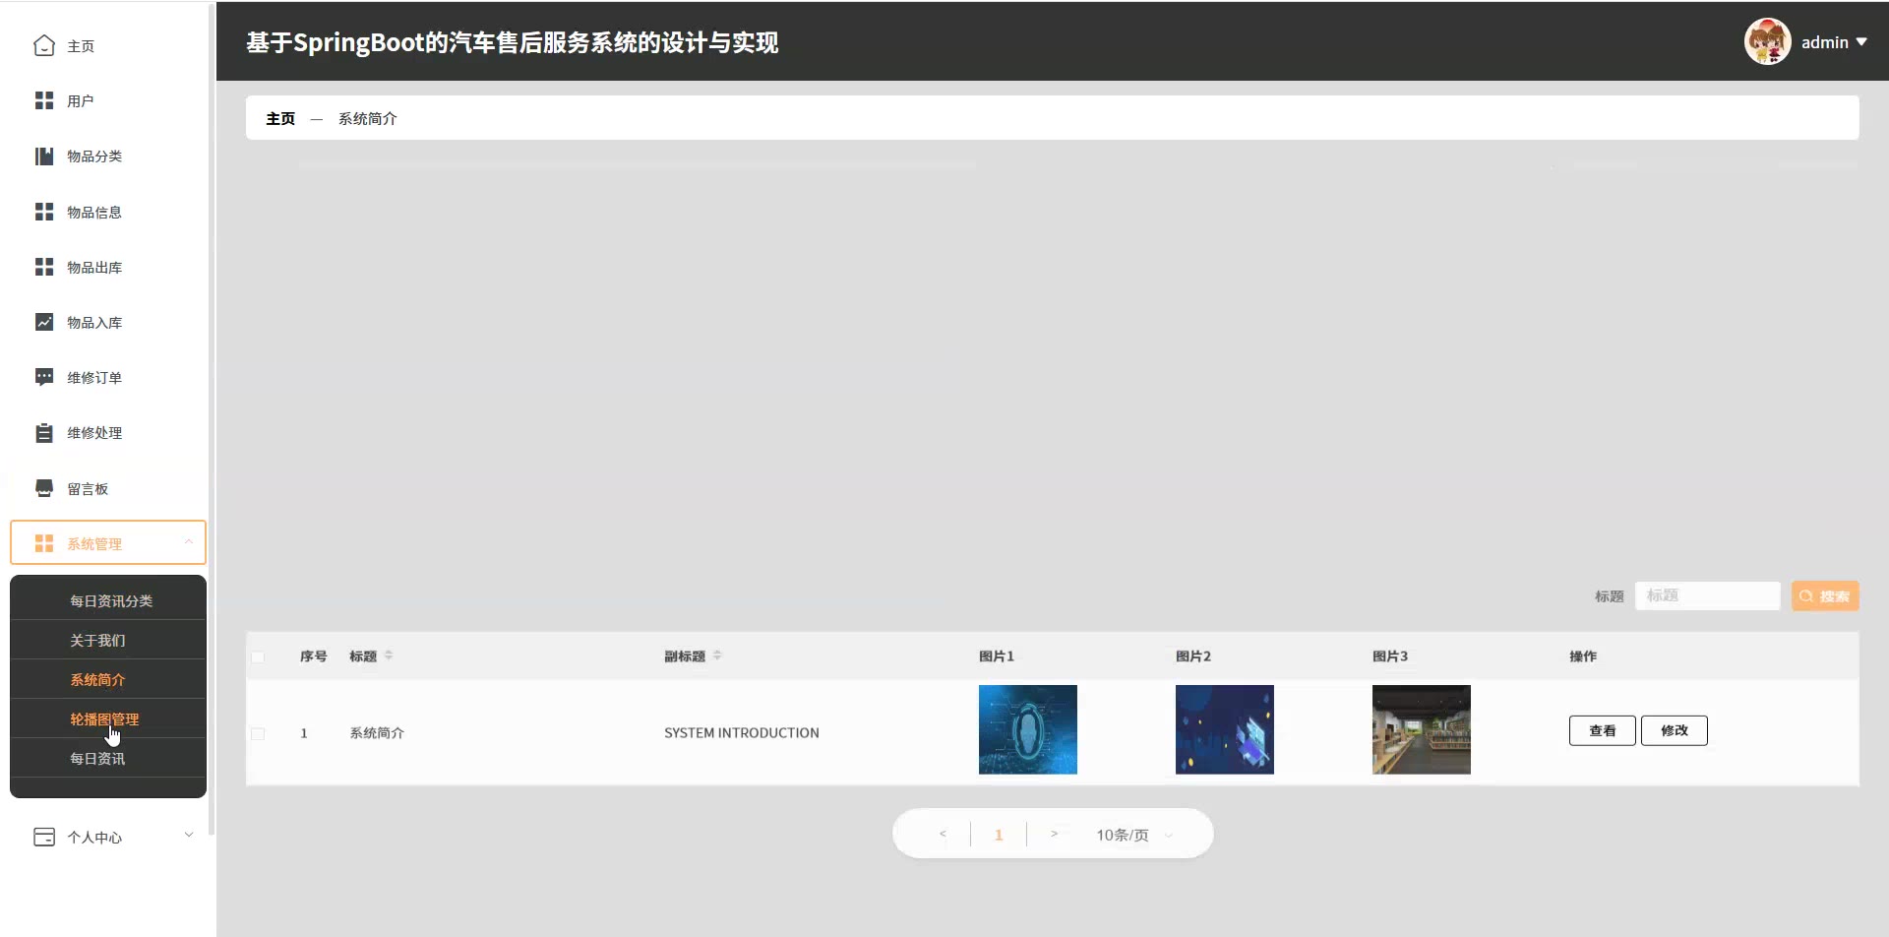The image size is (1889, 937).
Task: Click the orange 搜索 search button
Action: tap(1825, 596)
